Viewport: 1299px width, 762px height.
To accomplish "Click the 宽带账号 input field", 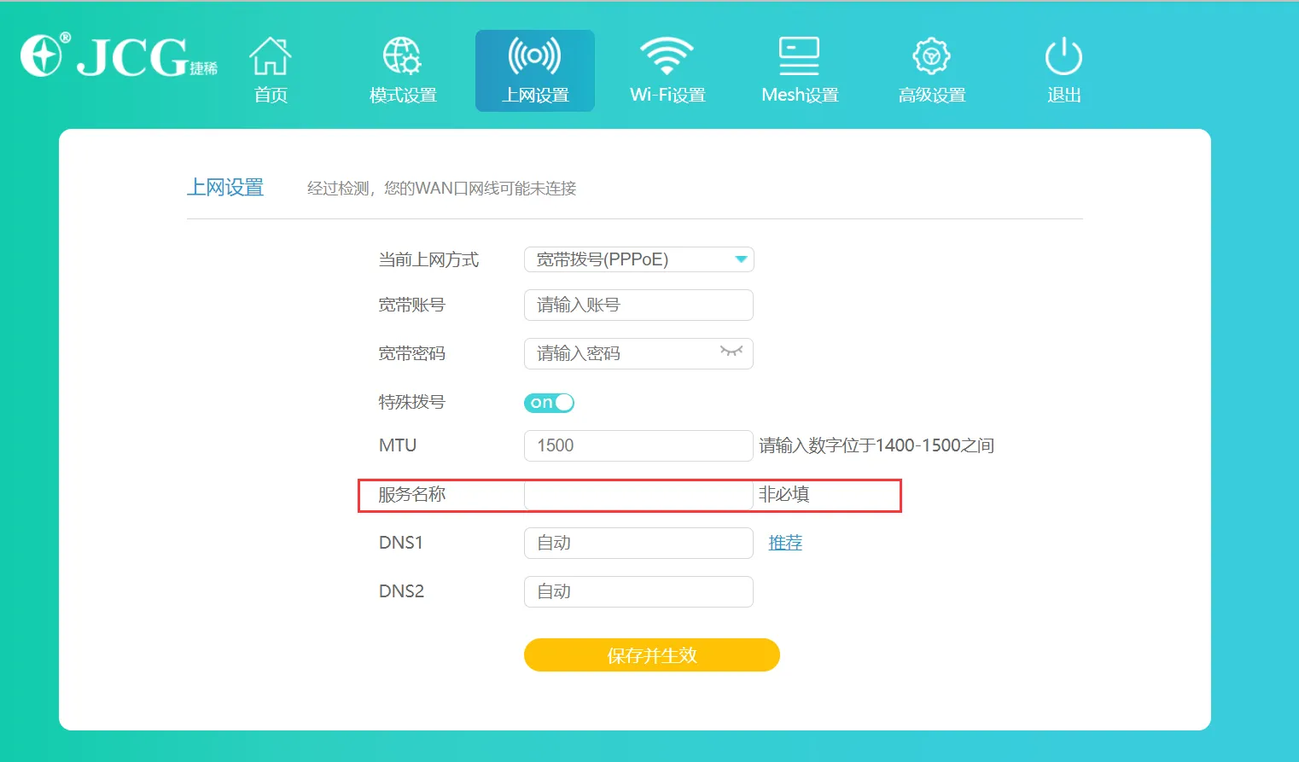I will click(638, 305).
